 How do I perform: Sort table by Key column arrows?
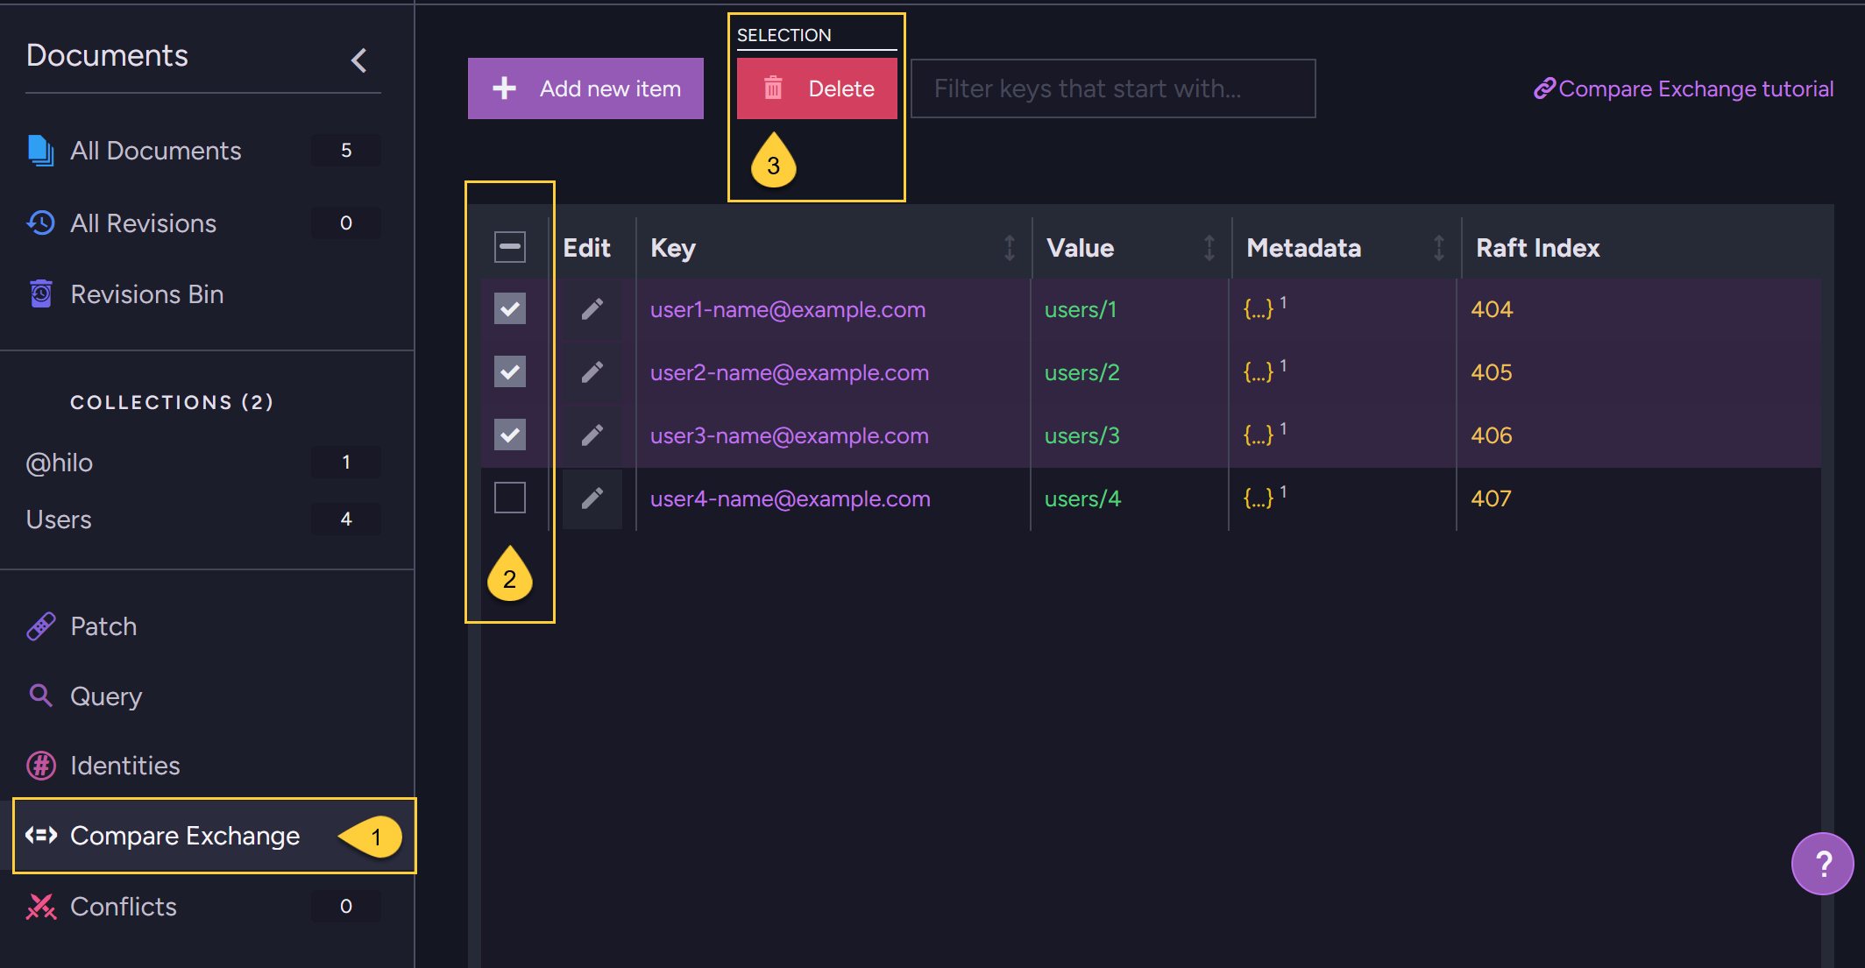point(1010,248)
